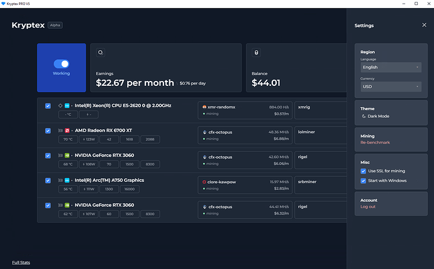
Task: Click the xmrig miner cell
Action: tap(321, 110)
